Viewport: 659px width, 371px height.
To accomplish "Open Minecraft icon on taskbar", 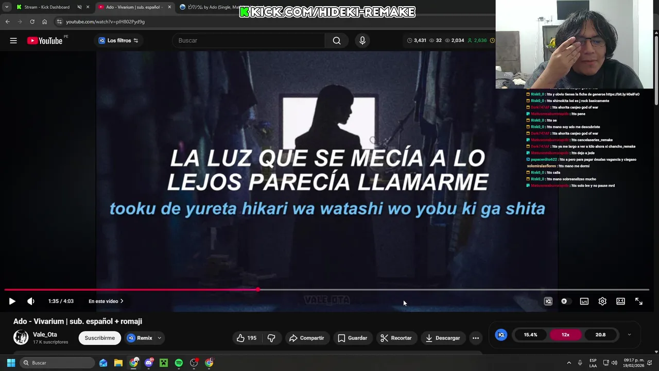I will (x=164, y=363).
